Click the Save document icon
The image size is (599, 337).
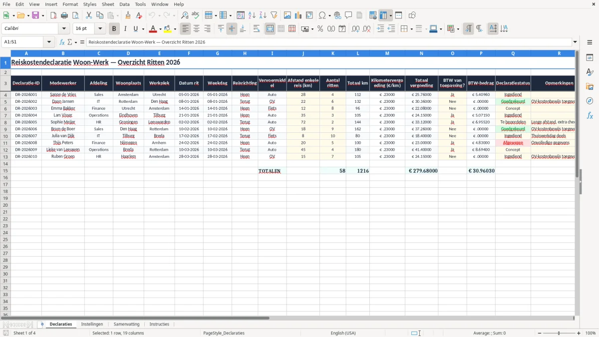(x=35, y=15)
